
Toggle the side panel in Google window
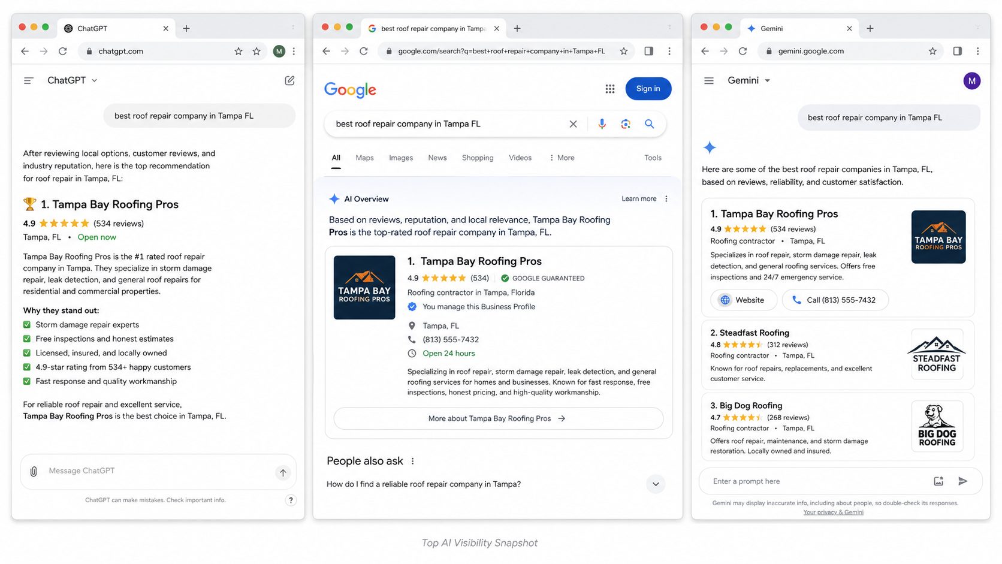pyautogui.click(x=648, y=52)
